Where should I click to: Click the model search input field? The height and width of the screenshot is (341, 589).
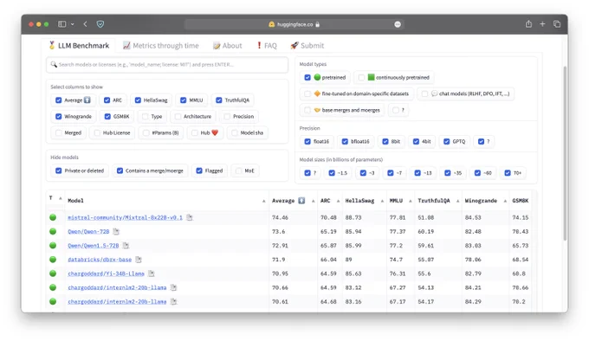tap(167, 65)
